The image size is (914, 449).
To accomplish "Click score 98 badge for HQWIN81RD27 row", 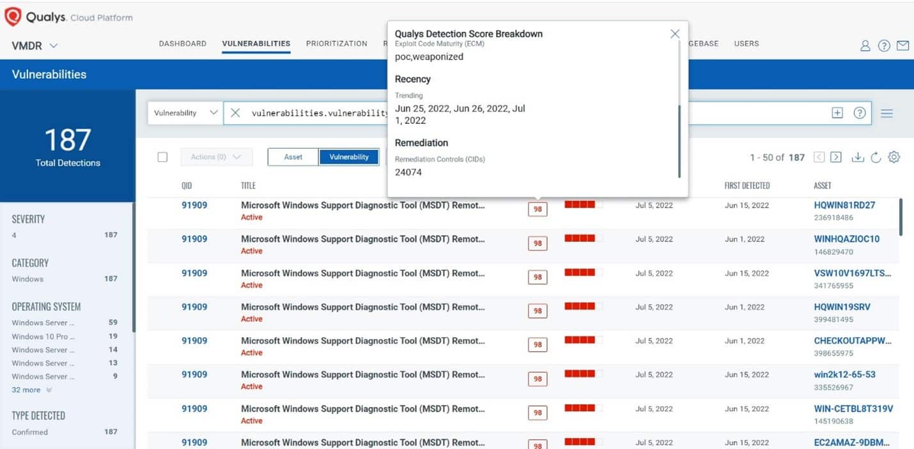I will tap(538, 209).
